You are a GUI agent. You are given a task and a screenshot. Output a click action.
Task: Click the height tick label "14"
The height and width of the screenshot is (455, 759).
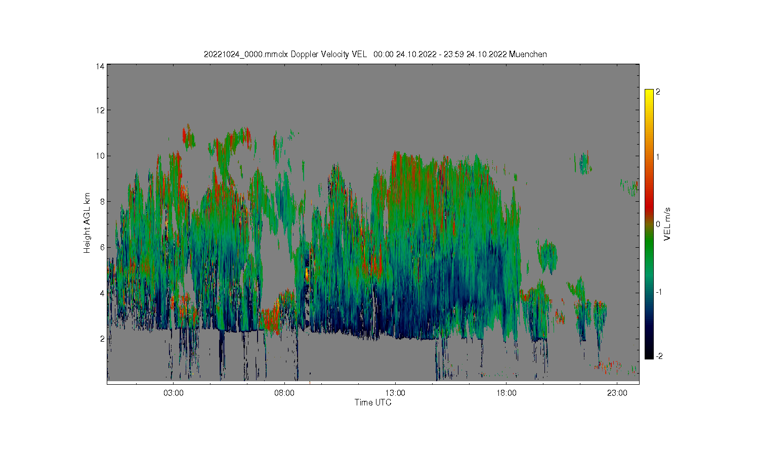(x=100, y=66)
